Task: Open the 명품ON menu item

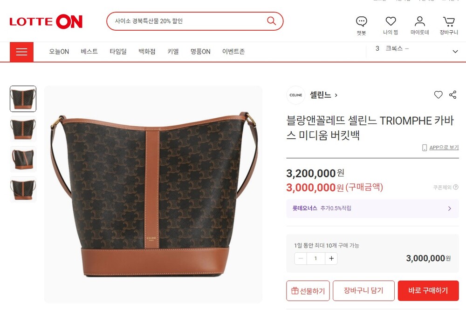Action: click(200, 52)
